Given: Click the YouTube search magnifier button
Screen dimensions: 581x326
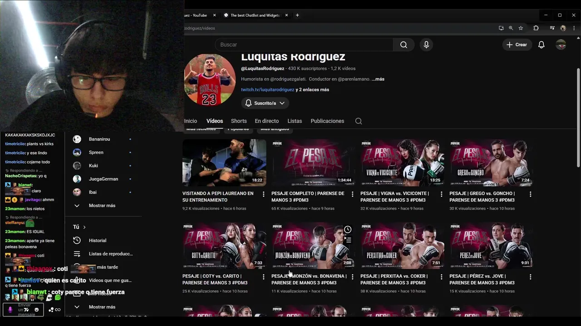Looking at the screenshot, I should 404,44.
